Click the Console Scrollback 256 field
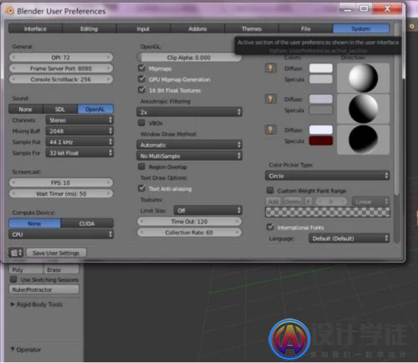Viewport: 418px width, 363px height. point(61,79)
